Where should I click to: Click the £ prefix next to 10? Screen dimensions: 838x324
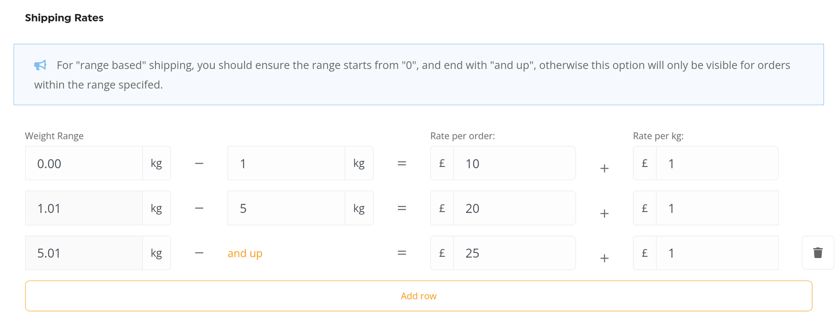(x=442, y=163)
